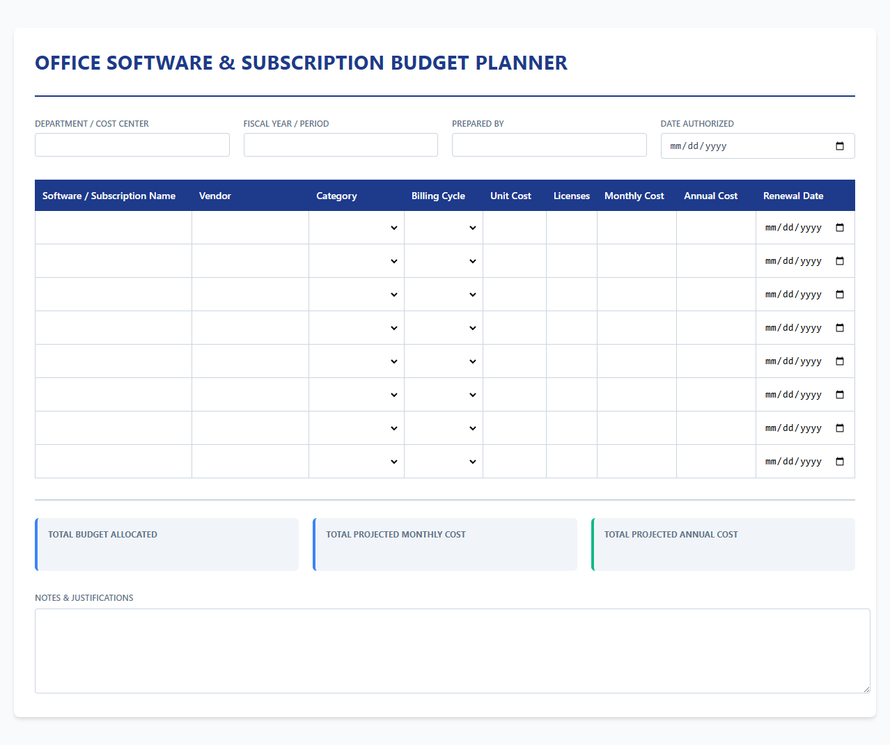The height and width of the screenshot is (745, 890).
Task: Open Category dropdown in seventh table row
Action: click(x=357, y=428)
